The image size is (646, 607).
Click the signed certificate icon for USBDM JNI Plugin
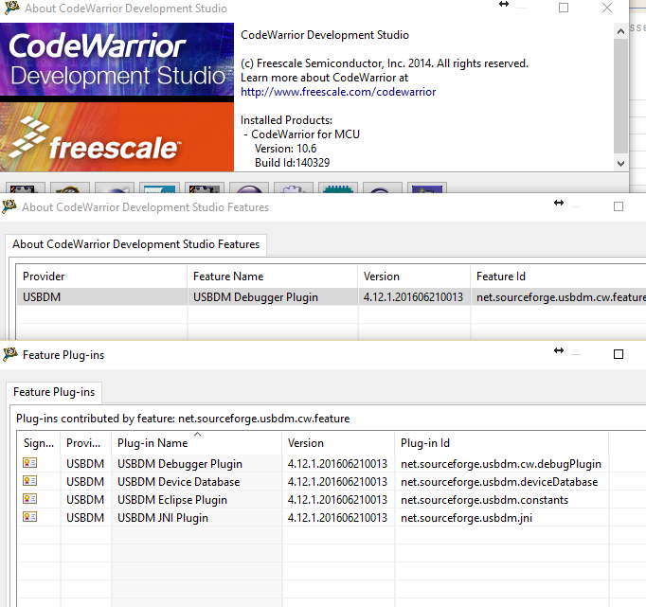pyautogui.click(x=29, y=516)
